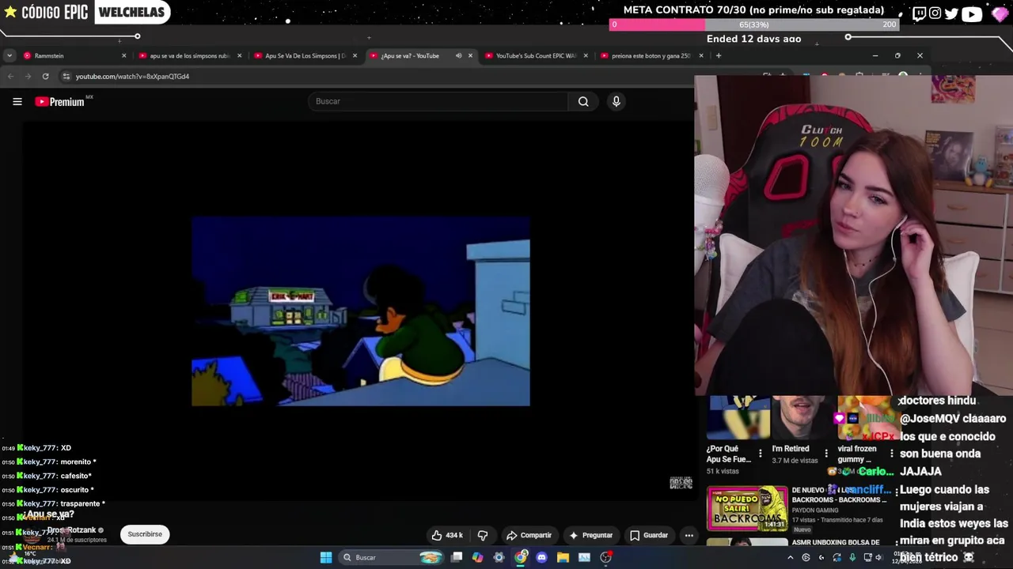Reload the page with the refresh icon
Image resolution: width=1013 pixels, height=569 pixels.
tap(45, 77)
